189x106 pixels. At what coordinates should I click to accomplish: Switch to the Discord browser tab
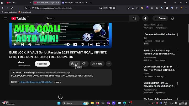[x=75, y=3]
